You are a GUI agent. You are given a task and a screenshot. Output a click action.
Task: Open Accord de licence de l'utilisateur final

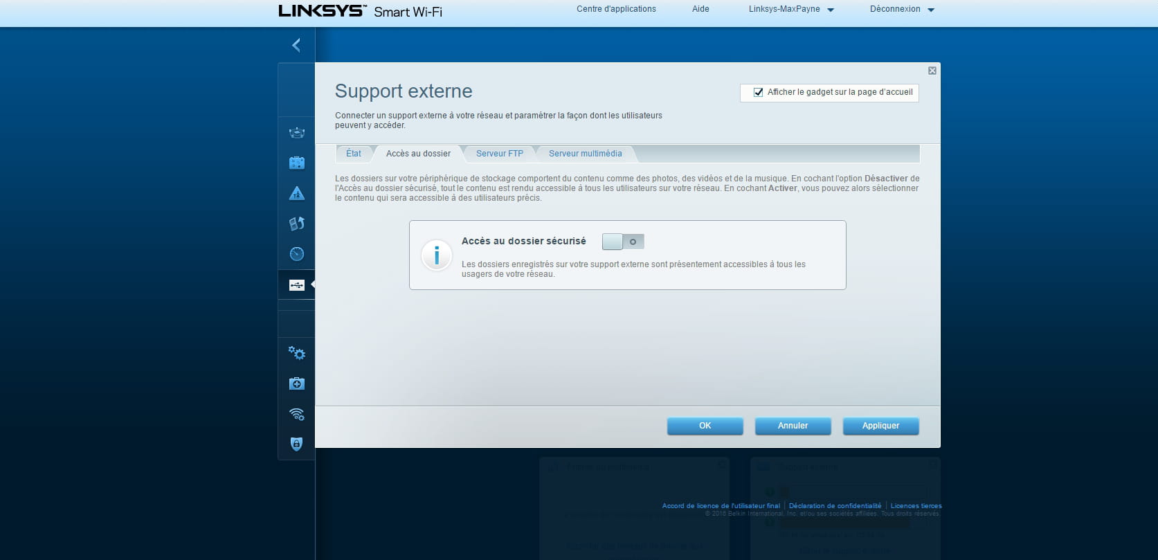pyautogui.click(x=721, y=506)
